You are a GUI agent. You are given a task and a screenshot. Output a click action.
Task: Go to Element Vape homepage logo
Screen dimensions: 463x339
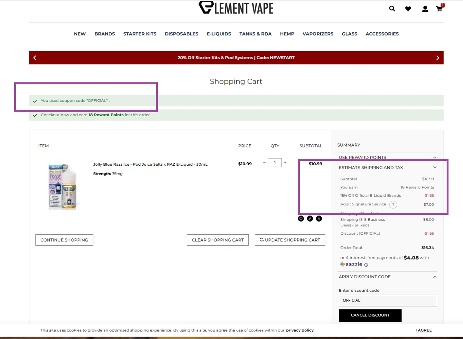click(x=236, y=8)
